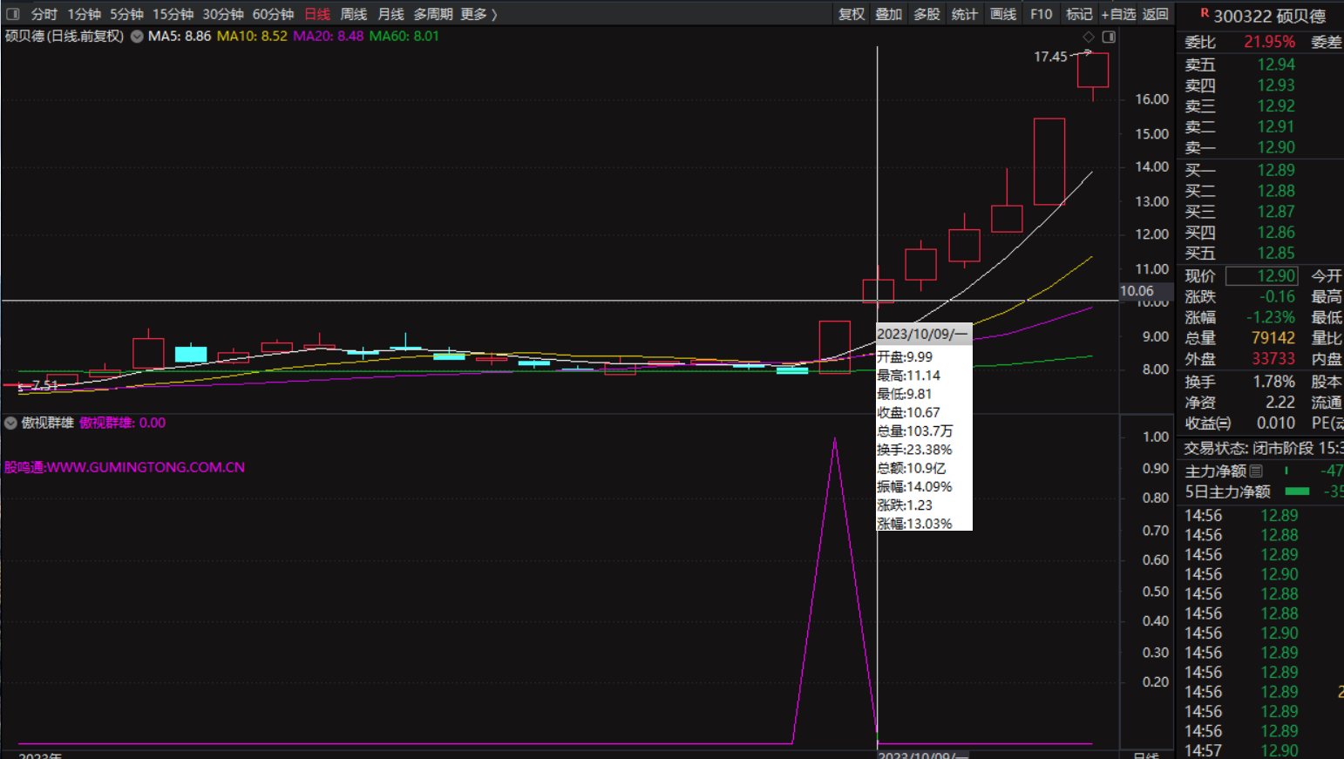Click the diamond marker icon above chart

1089,37
